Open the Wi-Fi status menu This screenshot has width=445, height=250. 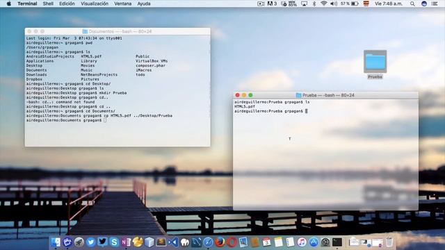324,3
